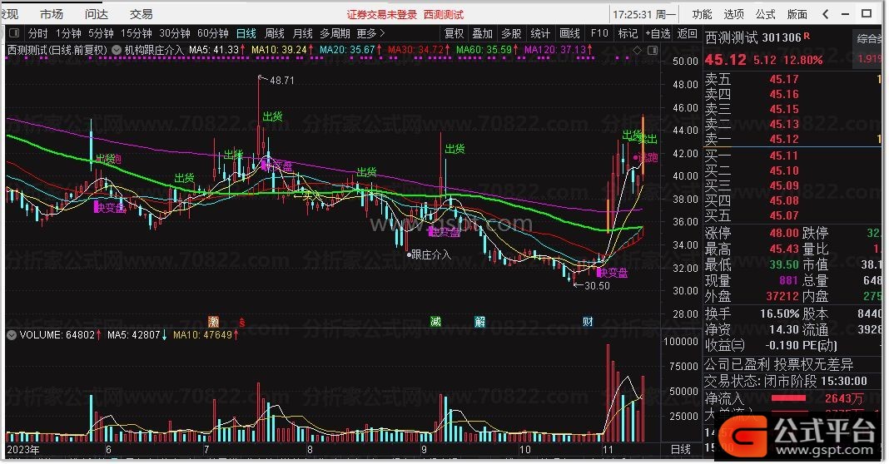The height and width of the screenshot is (464, 889).
Task: Open the 画线 drawing tool
Action: (x=569, y=33)
